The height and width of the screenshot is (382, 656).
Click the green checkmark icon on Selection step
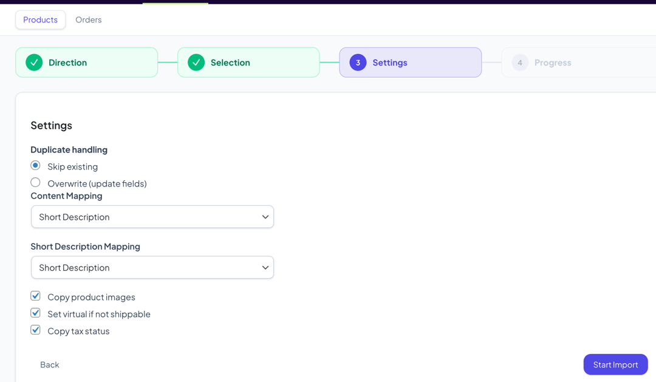[196, 62]
